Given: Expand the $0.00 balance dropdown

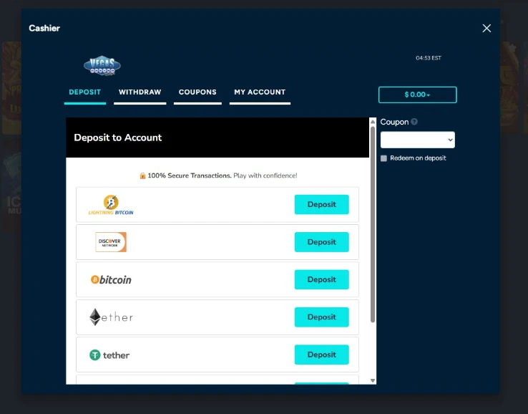Looking at the screenshot, I should click(418, 95).
